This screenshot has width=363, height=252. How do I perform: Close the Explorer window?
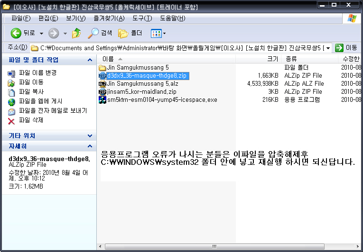click(349, 5)
